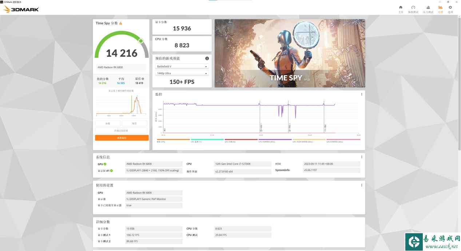461x251 pixels.
Task: Open the monitoring panel three-dot menu
Action: 361,94
